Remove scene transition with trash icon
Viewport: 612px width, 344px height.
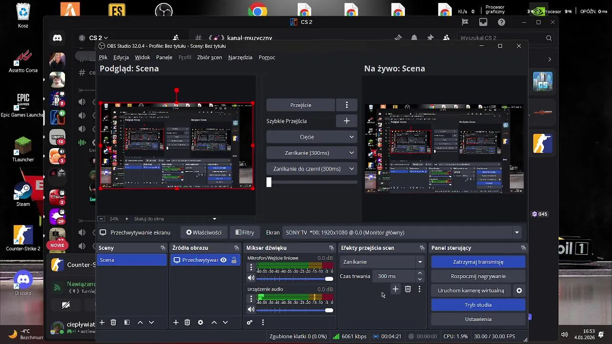408,289
